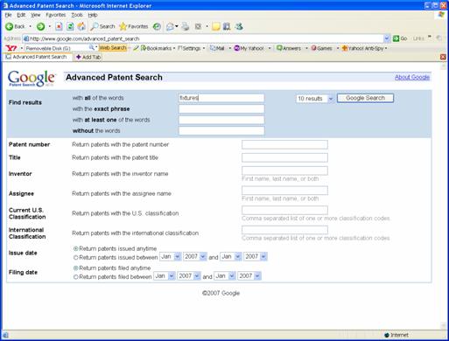
Task: Open issue date start year dropdown
Action: click(195, 257)
